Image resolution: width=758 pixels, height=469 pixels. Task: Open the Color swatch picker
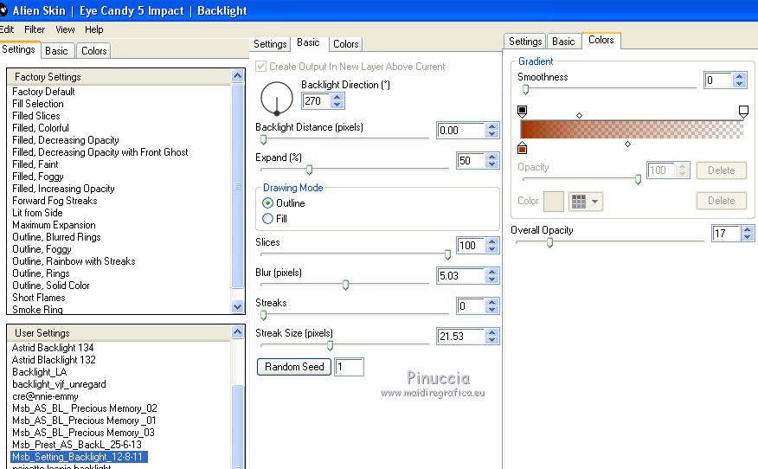[x=554, y=201]
